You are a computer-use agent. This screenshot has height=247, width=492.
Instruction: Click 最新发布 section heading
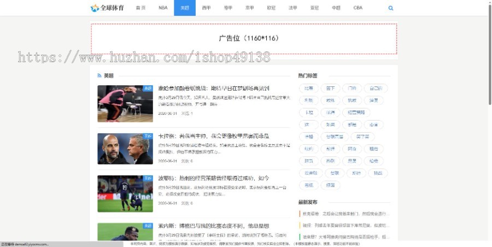(x=308, y=202)
